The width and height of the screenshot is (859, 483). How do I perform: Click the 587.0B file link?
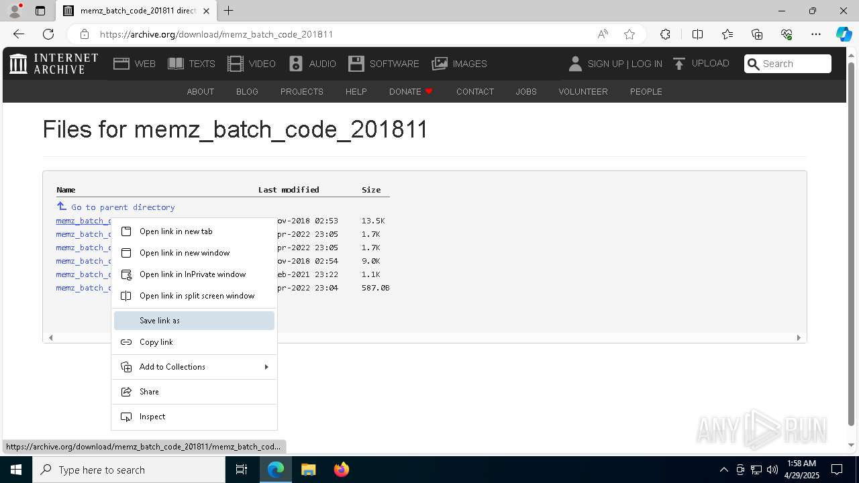click(83, 288)
